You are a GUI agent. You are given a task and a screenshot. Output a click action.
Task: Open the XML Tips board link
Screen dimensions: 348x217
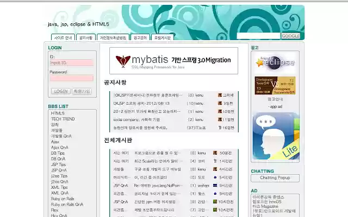[59, 187]
